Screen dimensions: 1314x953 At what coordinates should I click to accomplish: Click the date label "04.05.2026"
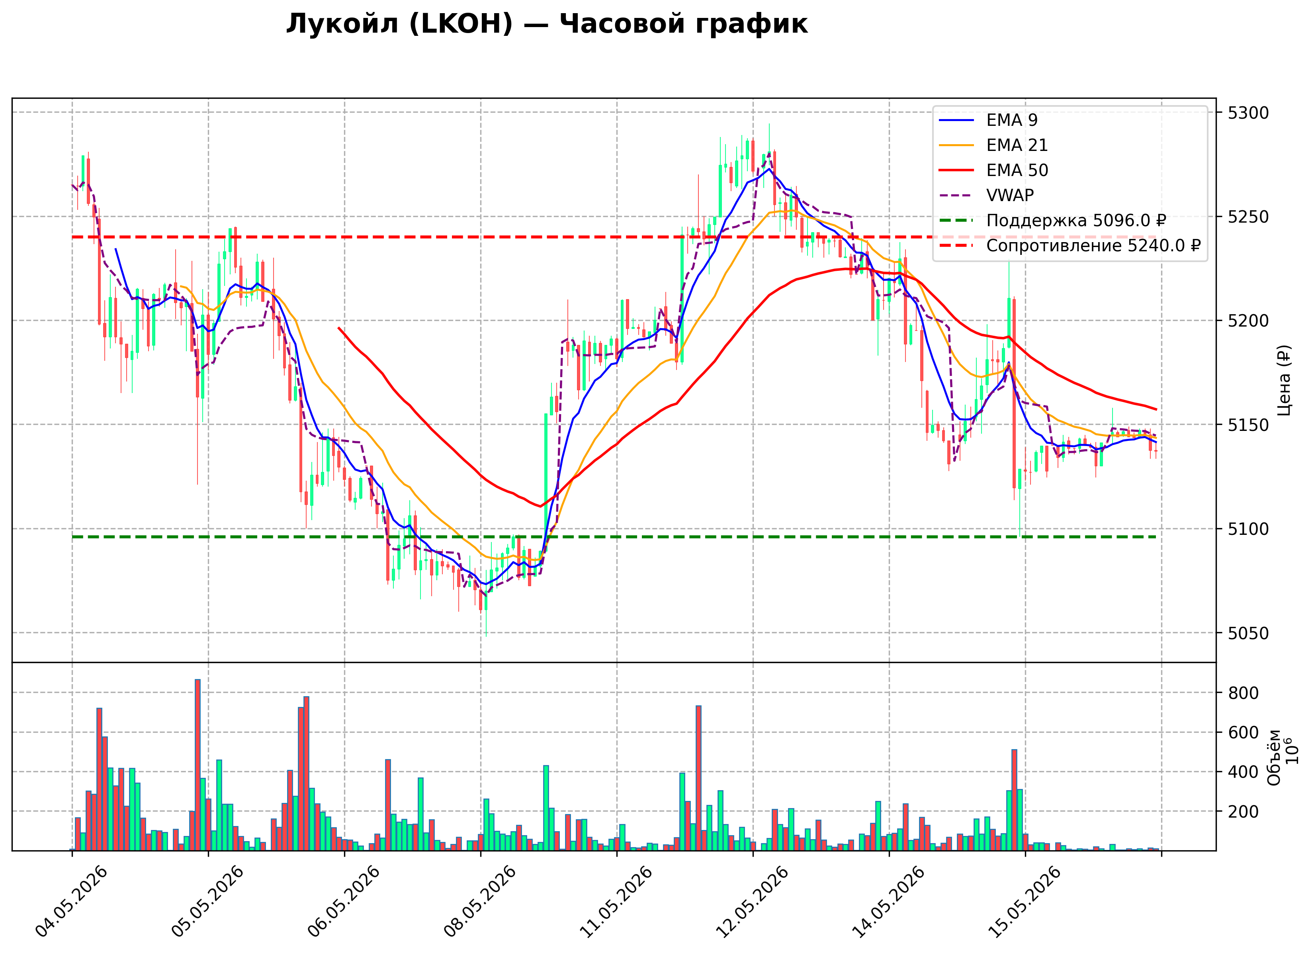click(x=71, y=902)
